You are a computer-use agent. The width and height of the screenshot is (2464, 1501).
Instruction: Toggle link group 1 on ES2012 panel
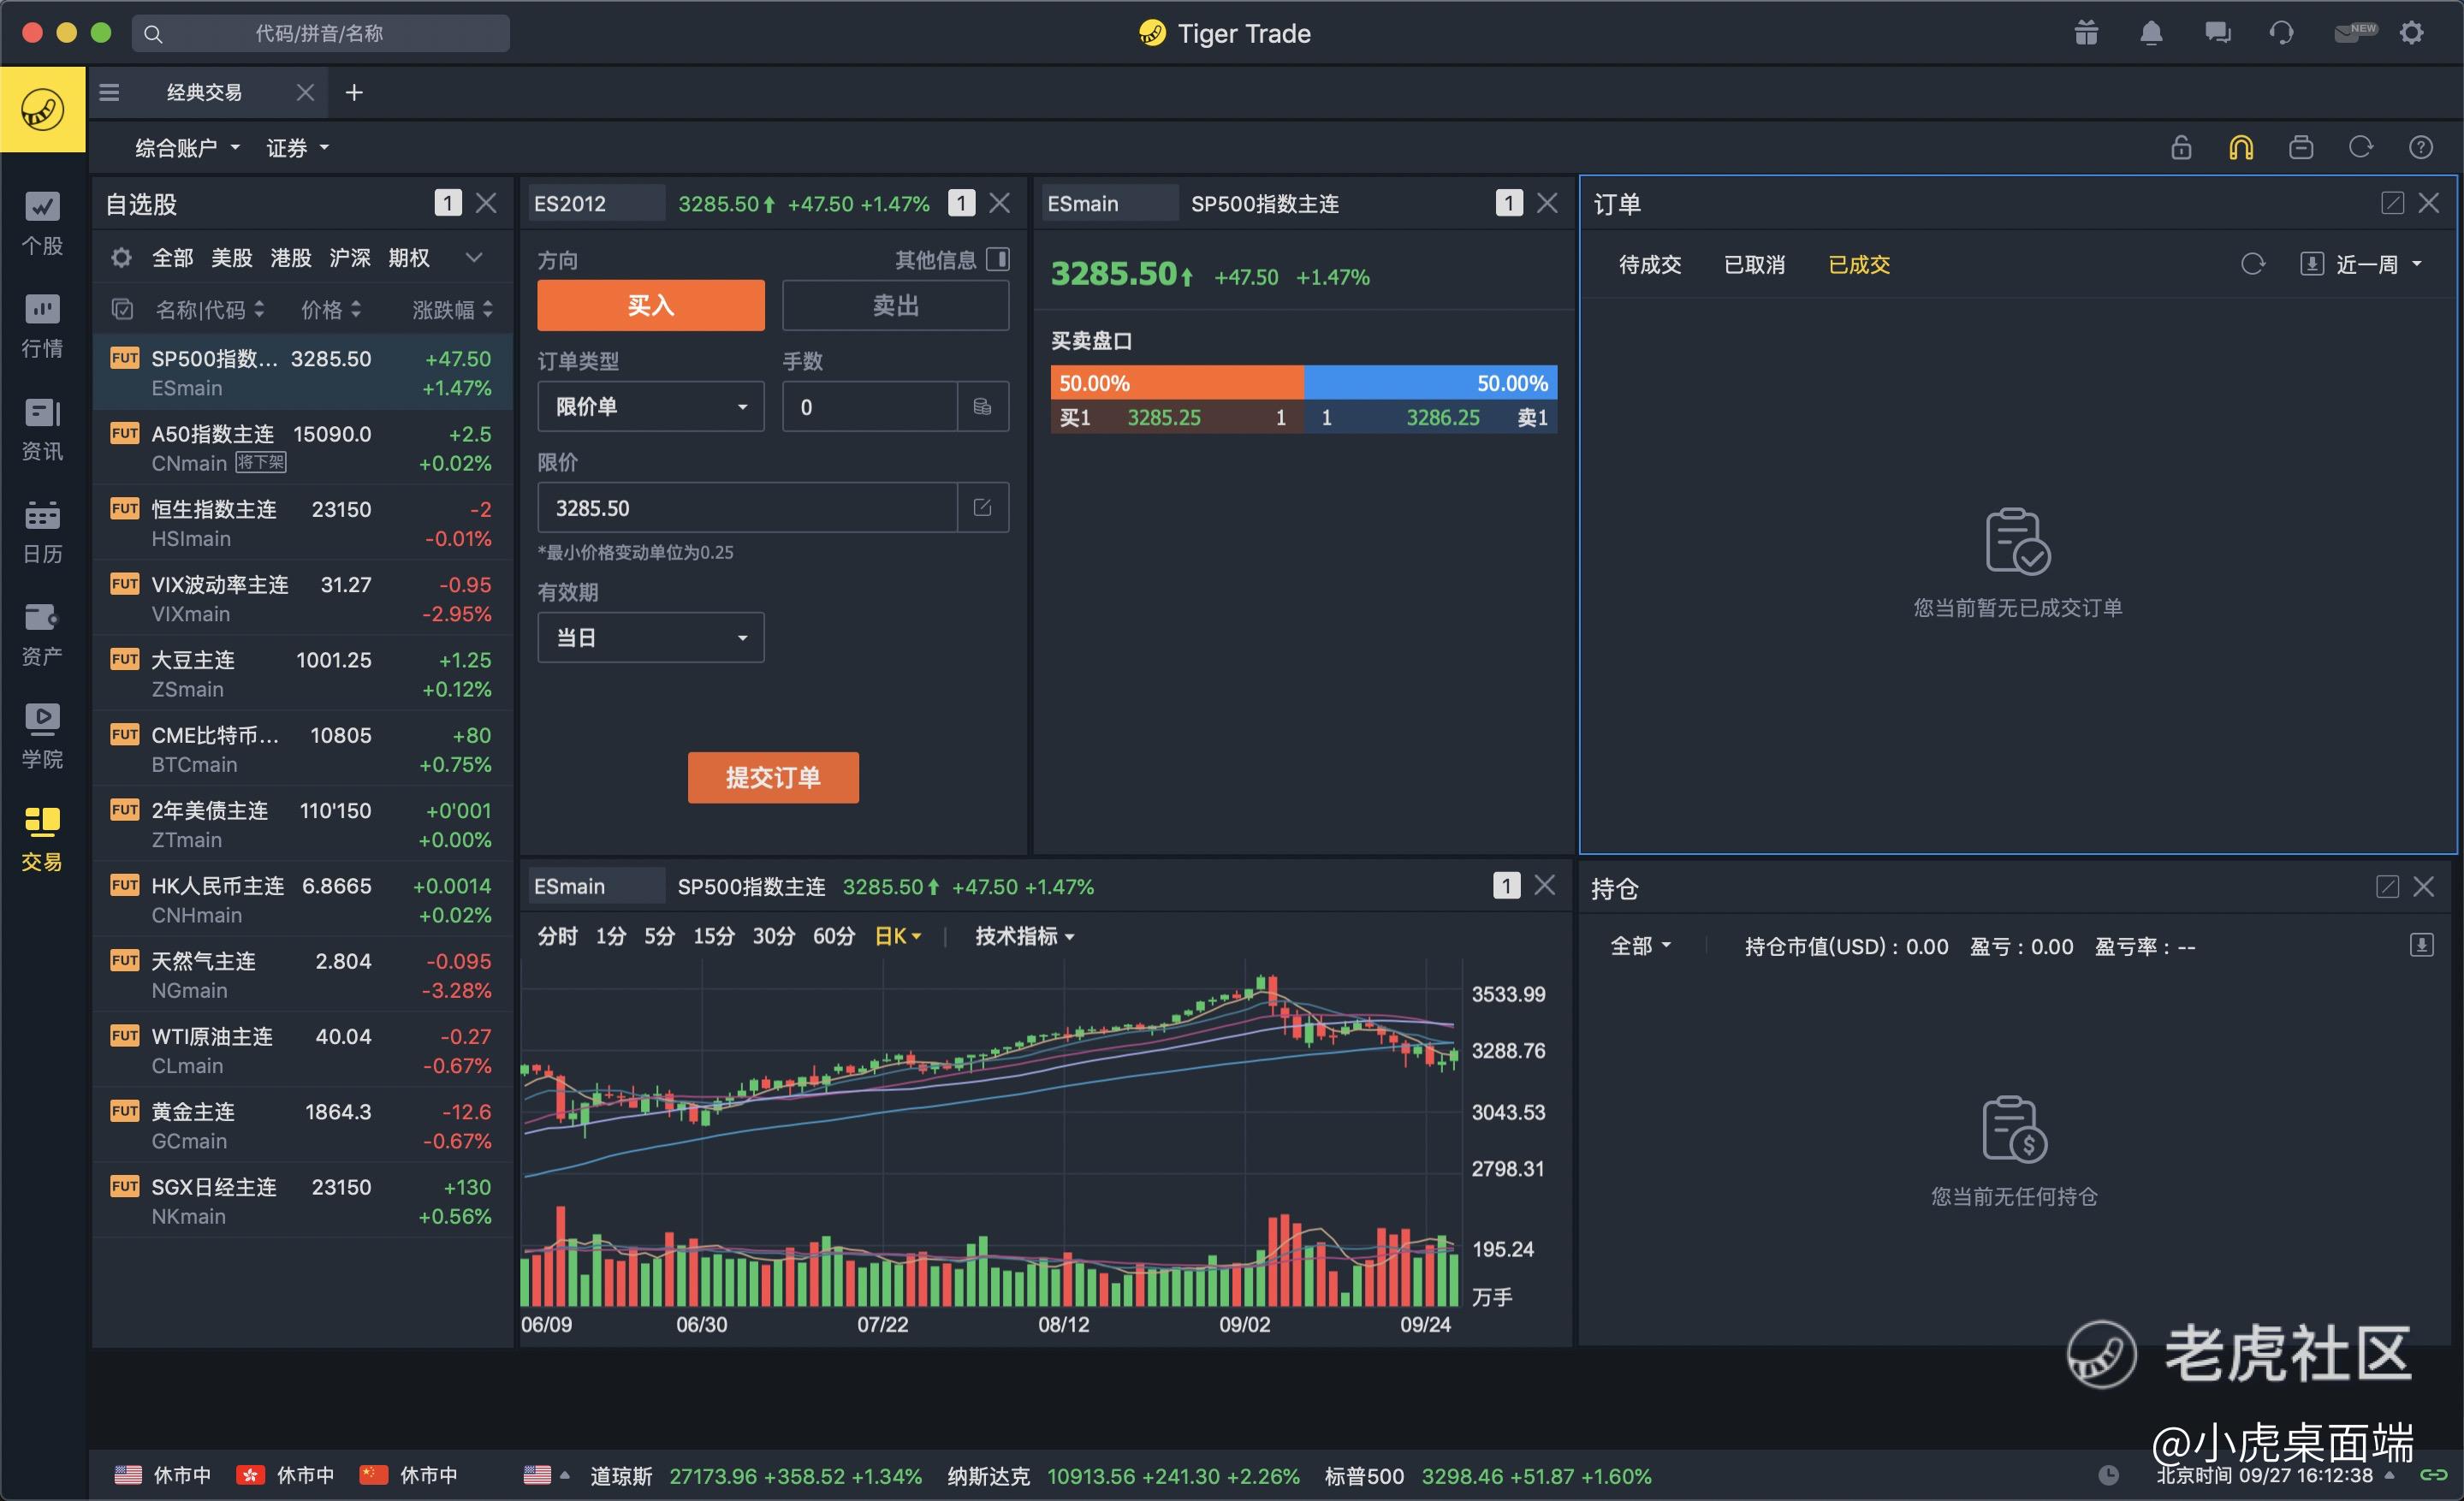coord(961,204)
